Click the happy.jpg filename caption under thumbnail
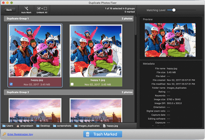205x140 pixels. coord(37,80)
